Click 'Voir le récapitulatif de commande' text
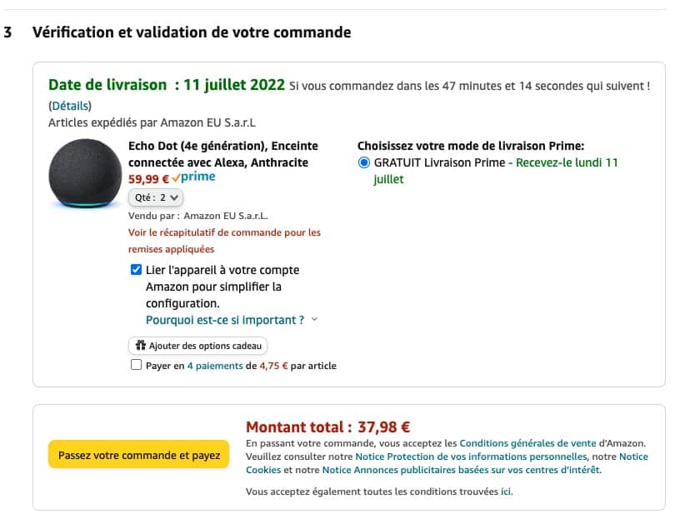The width and height of the screenshot is (675, 519). (224, 241)
